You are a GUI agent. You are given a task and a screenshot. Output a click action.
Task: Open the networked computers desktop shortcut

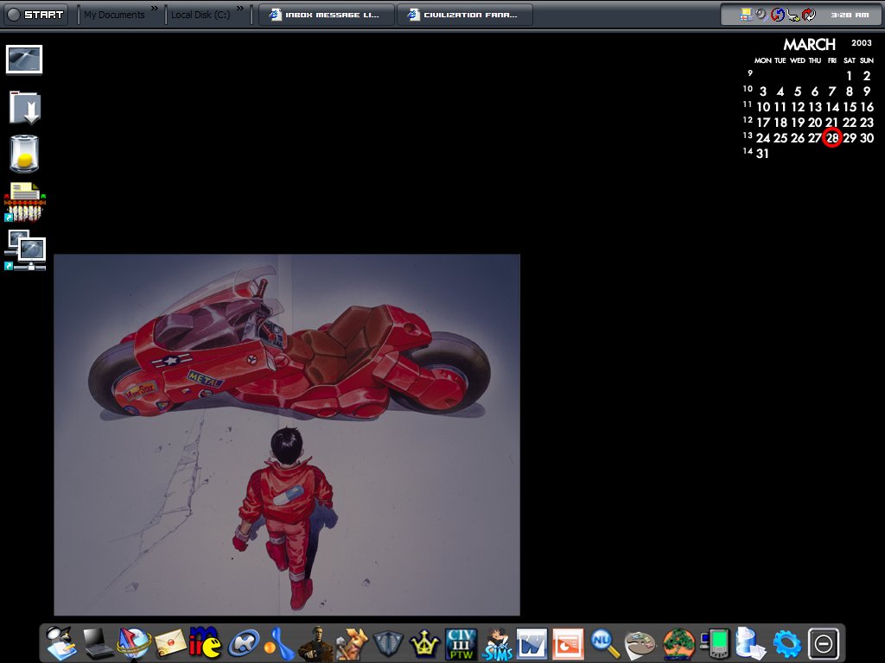click(25, 250)
